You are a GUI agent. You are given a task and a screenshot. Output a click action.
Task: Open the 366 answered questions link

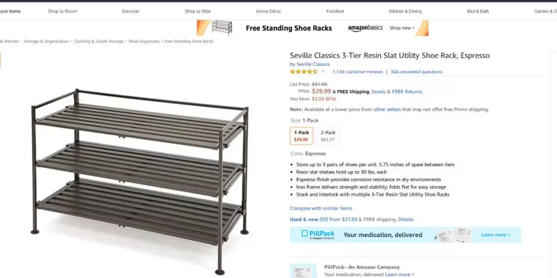click(416, 72)
